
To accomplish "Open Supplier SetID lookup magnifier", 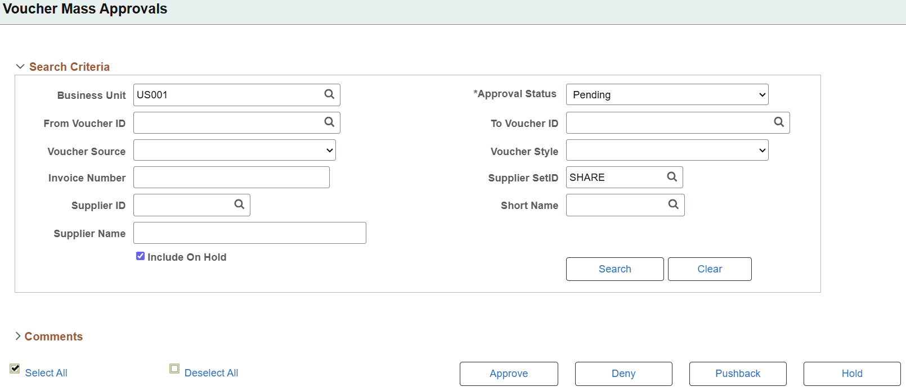I will coord(672,177).
